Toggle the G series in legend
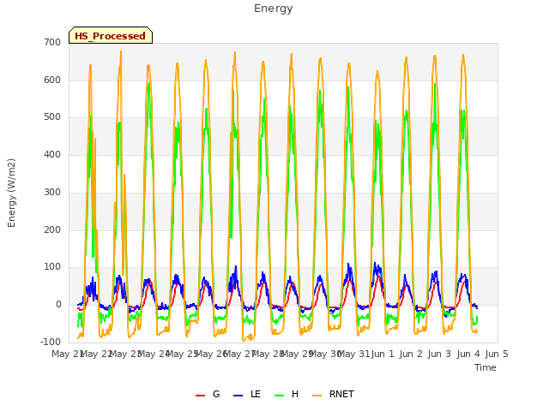Image resolution: width=549 pixels, height=411 pixels. pyautogui.click(x=208, y=394)
